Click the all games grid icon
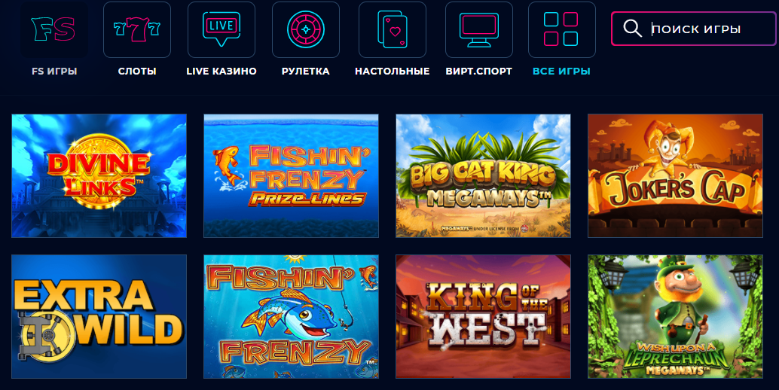Image resolution: width=779 pixels, height=390 pixels. pyautogui.click(x=562, y=30)
